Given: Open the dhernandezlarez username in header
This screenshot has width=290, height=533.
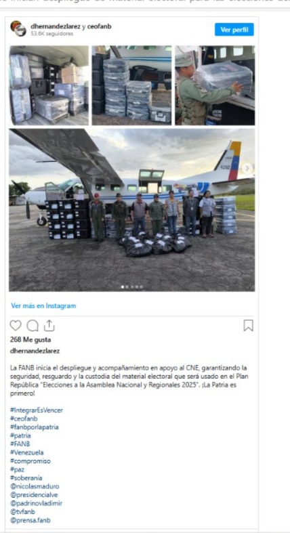Looking at the screenshot, I should [56, 26].
